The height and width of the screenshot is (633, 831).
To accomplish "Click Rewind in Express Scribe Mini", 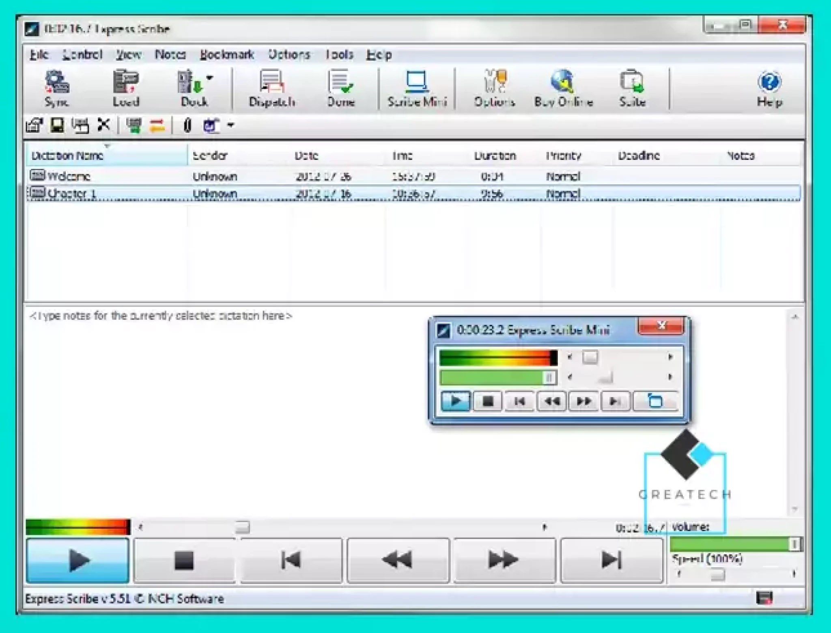I will 551,401.
